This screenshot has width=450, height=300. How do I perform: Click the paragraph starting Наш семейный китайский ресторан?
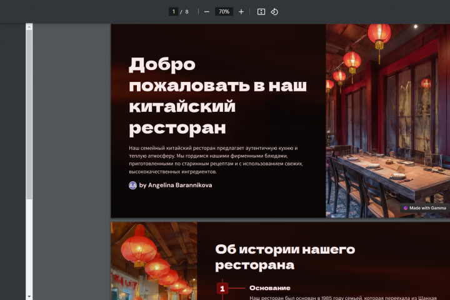coord(216,160)
